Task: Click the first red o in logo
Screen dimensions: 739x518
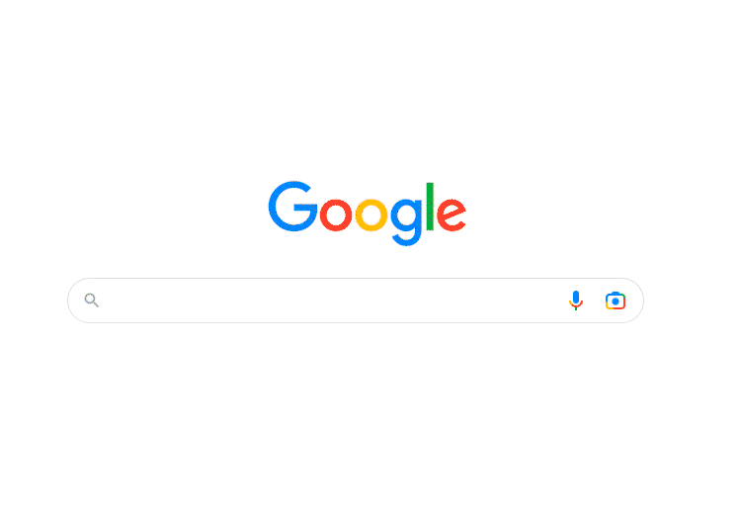Action: coord(336,216)
